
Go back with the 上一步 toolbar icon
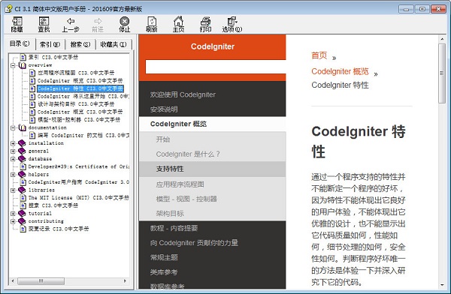71,25
